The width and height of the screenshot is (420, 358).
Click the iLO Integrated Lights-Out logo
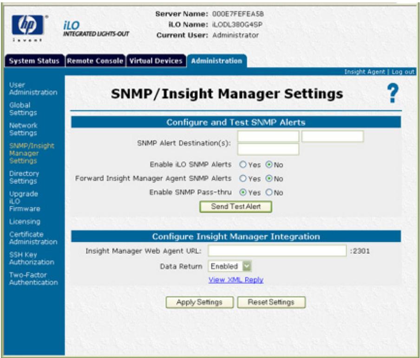pyautogui.click(x=96, y=29)
